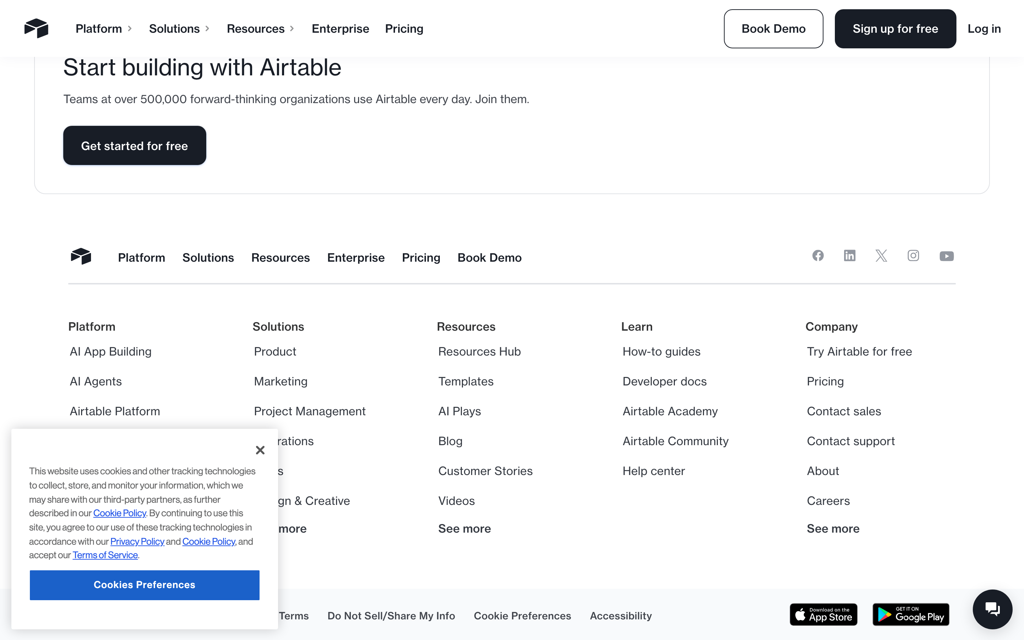1024x640 pixels.
Task: Click See more under Company column
Action: coord(833,528)
